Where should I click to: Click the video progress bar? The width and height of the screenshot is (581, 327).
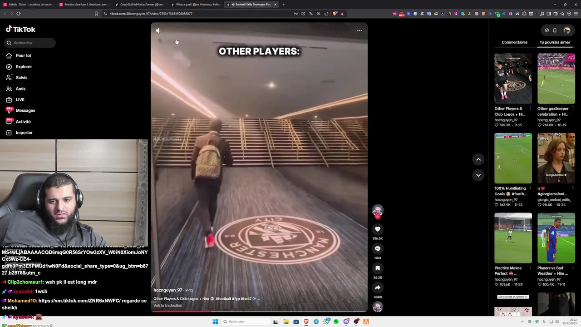pos(259,311)
